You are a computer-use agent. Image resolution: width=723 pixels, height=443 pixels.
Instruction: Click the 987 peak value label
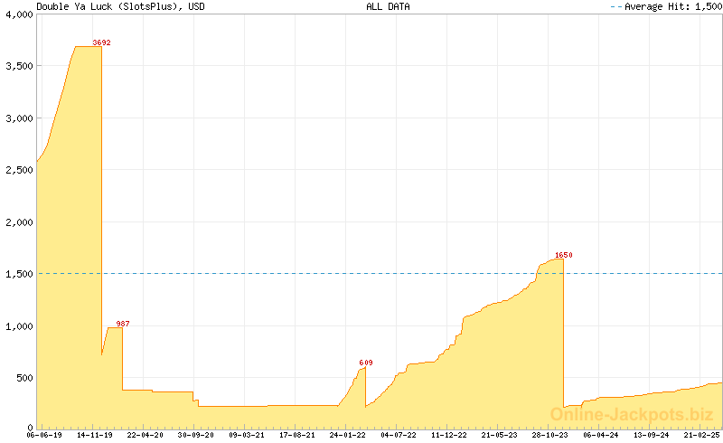123,324
